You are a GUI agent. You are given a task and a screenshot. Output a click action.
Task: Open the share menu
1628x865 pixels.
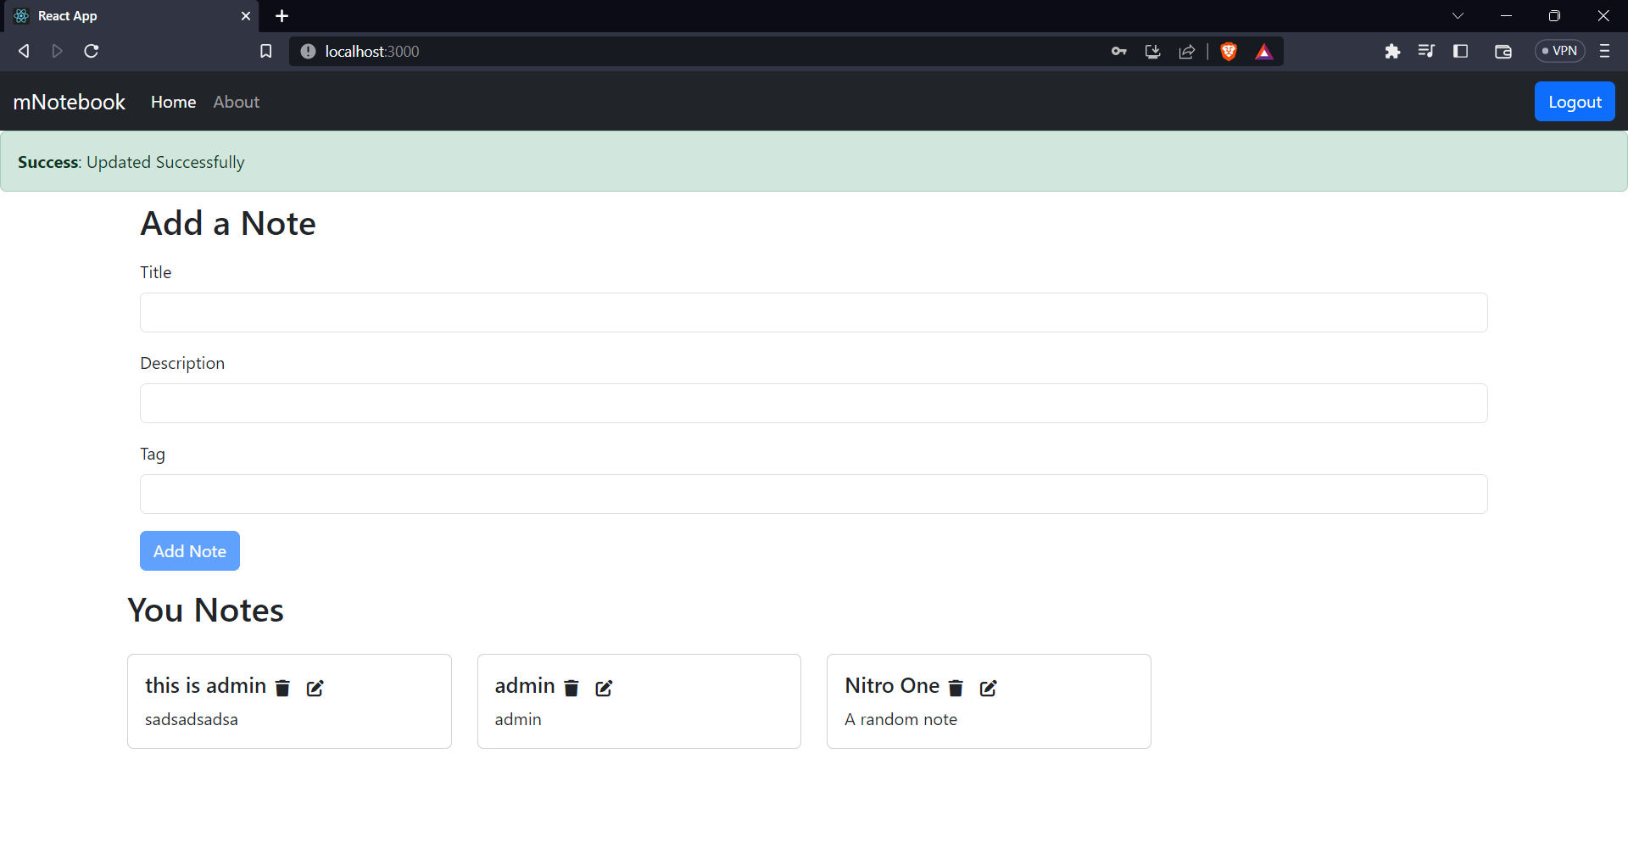[x=1186, y=51]
